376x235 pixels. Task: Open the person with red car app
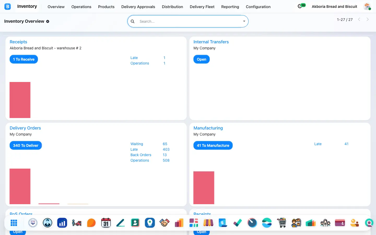(x=77, y=223)
